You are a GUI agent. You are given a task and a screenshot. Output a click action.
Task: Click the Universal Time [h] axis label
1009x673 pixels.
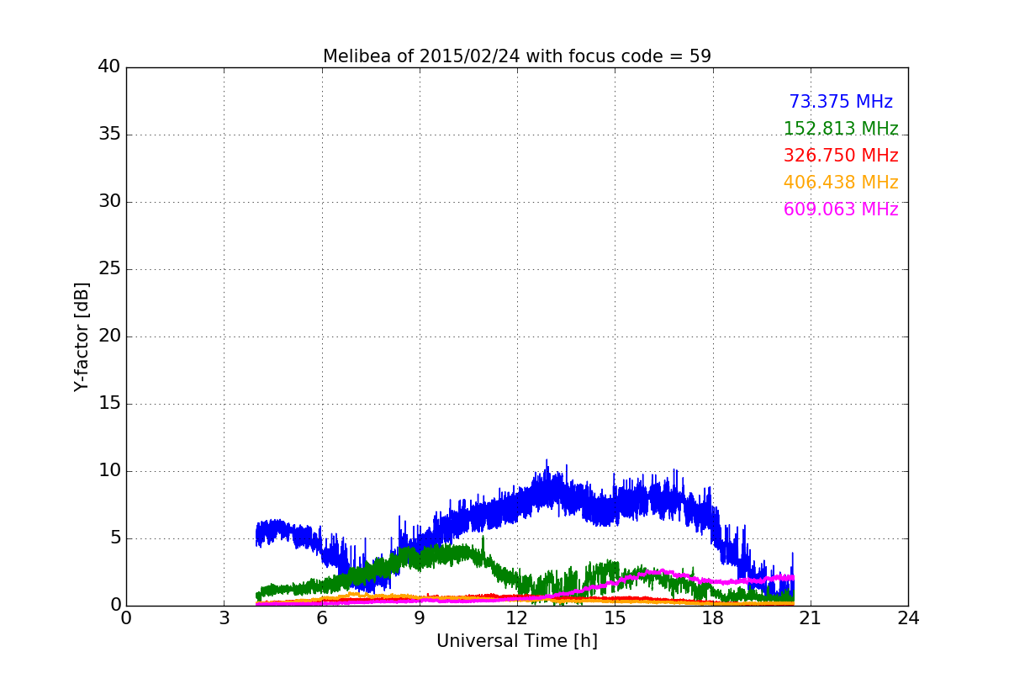pyautogui.click(x=517, y=641)
